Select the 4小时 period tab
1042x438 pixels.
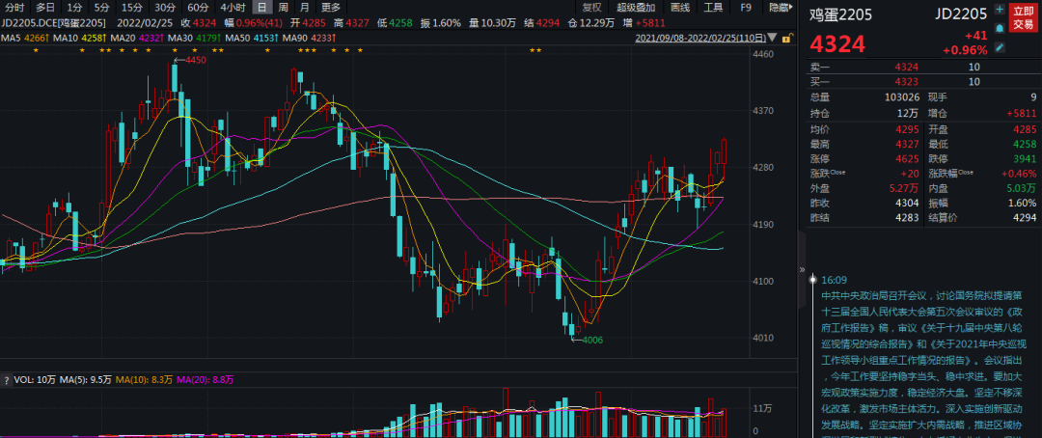[232, 8]
